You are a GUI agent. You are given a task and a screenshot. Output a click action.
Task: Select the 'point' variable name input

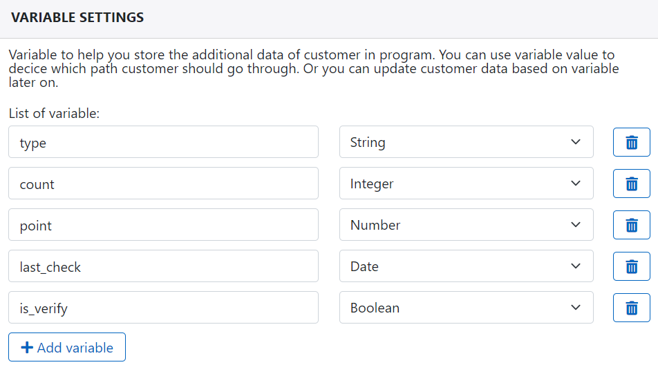tap(163, 225)
